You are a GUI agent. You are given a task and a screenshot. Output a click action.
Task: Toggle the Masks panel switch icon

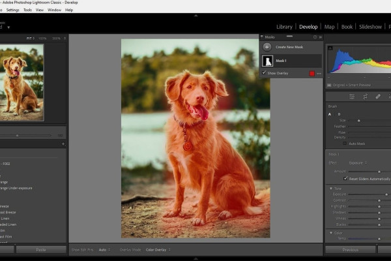(262, 37)
